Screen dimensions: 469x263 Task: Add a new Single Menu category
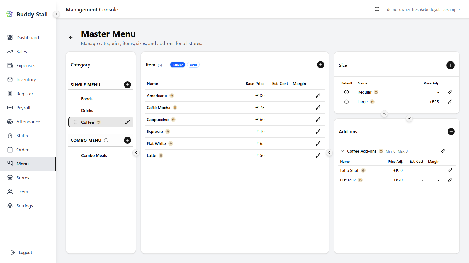click(x=128, y=85)
